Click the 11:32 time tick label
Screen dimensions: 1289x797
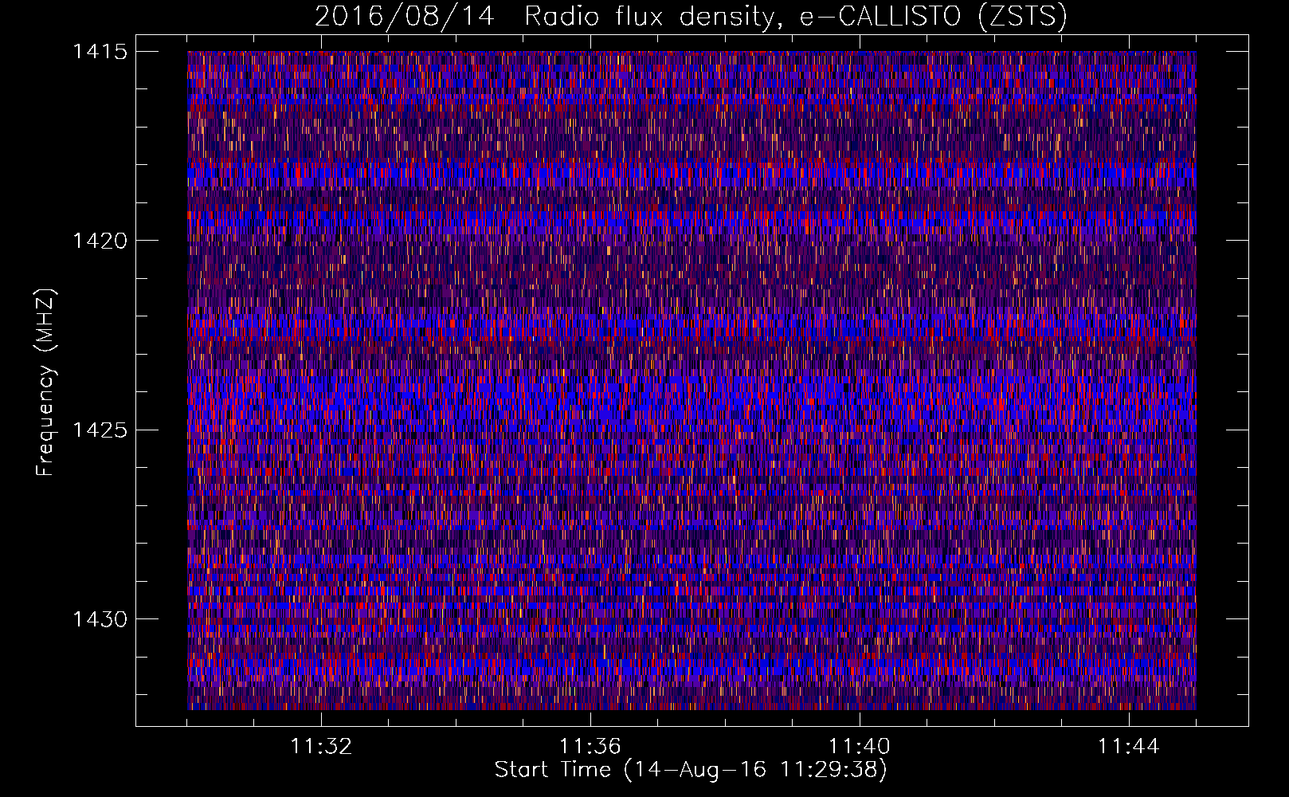coord(321,747)
